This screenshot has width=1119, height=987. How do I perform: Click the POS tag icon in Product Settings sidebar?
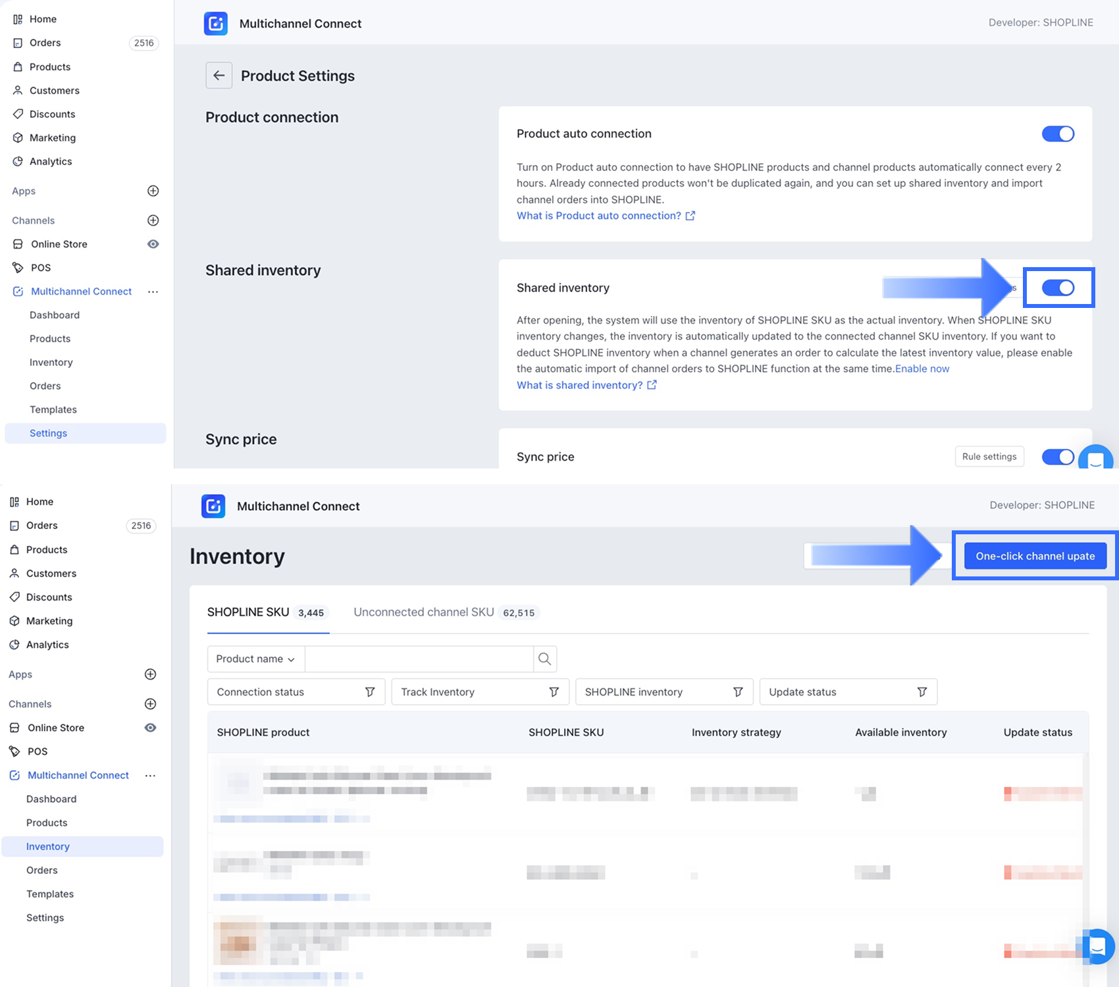[x=18, y=268]
